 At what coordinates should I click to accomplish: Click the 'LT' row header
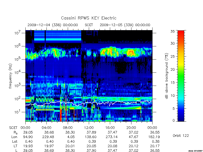tap(15, 146)
